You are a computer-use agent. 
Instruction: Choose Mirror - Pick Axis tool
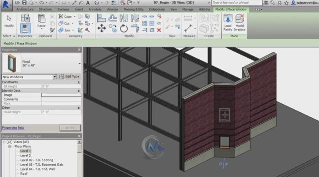tap(124, 18)
